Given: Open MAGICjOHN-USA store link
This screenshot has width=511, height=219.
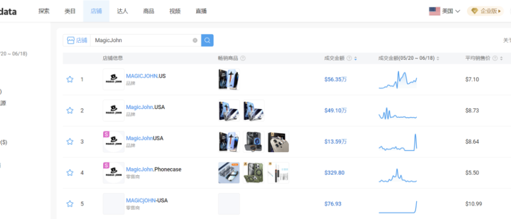Looking at the screenshot, I should tap(147, 201).
